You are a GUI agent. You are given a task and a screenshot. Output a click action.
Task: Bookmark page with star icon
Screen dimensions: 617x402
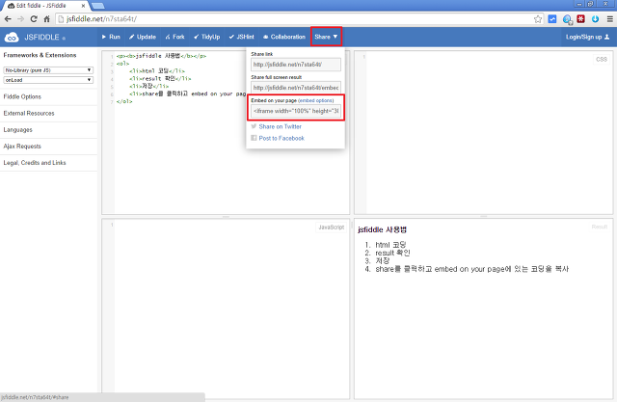(538, 19)
